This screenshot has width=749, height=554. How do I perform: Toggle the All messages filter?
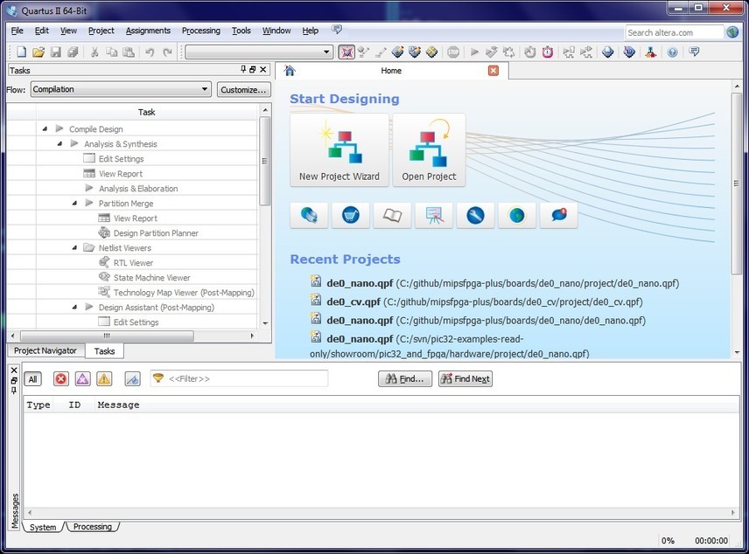point(32,379)
